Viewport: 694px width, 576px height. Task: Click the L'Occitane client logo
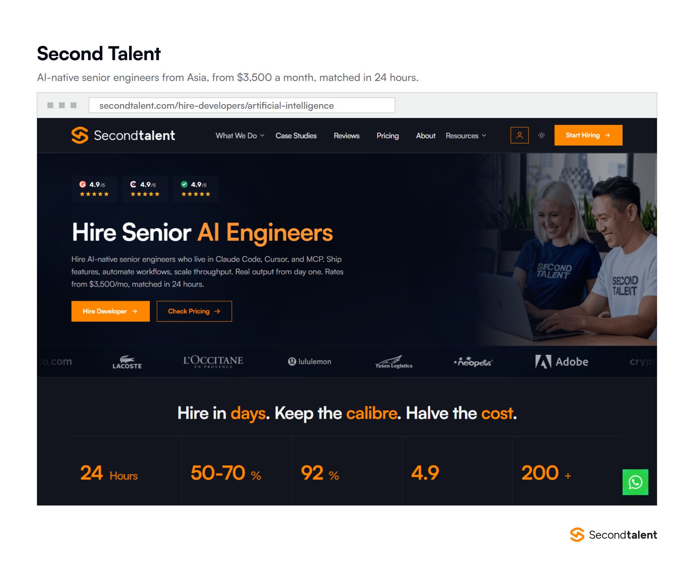tap(213, 362)
